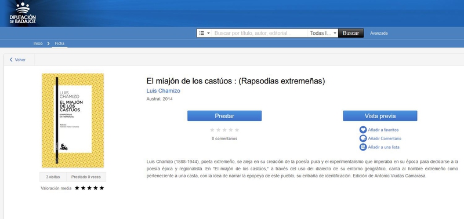Click the Prestado 0 veces counter
The image size is (464, 219).
coord(86,177)
